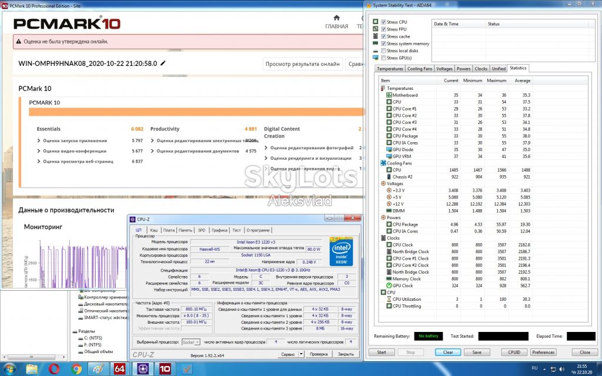Open Preferences in AIDA64
This screenshot has width=602, height=376.
coord(543,352)
